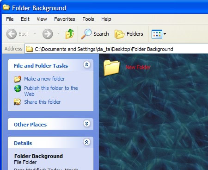This screenshot has width=208, height=170.
Task: Click the Views grid icon
Action: tap(157, 34)
